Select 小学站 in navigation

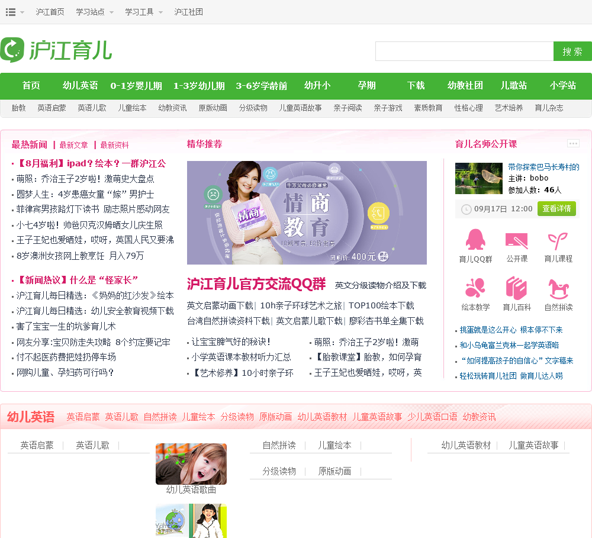click(x=563, y=86)
